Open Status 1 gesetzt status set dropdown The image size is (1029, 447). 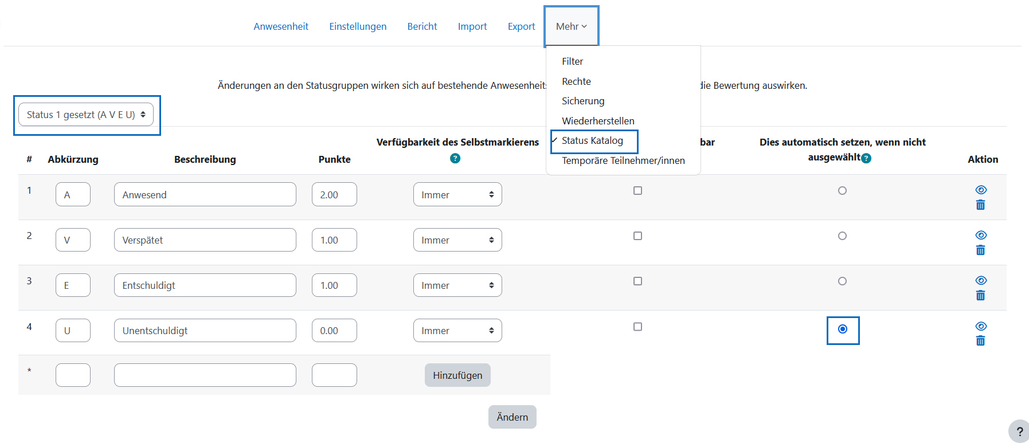click(86, 115)
